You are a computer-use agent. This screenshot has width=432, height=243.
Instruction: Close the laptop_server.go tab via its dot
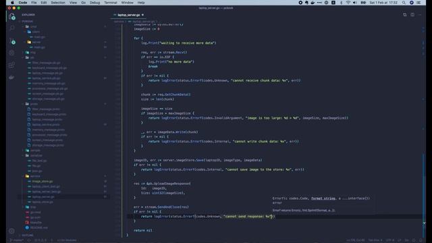tap(142, 15)
